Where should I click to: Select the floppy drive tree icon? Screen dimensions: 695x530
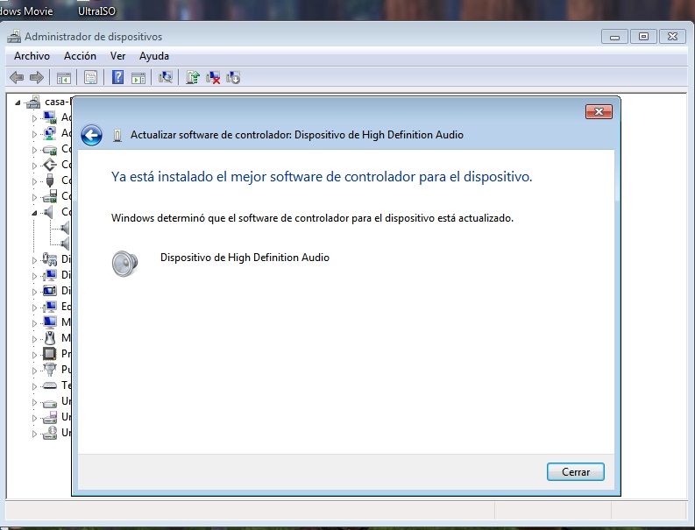[50, 417]
